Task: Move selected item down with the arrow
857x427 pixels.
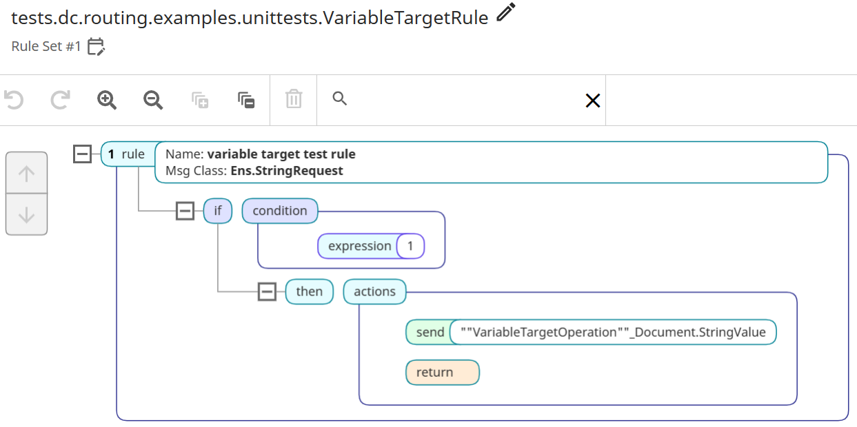Action: click(x=26, y=215)
